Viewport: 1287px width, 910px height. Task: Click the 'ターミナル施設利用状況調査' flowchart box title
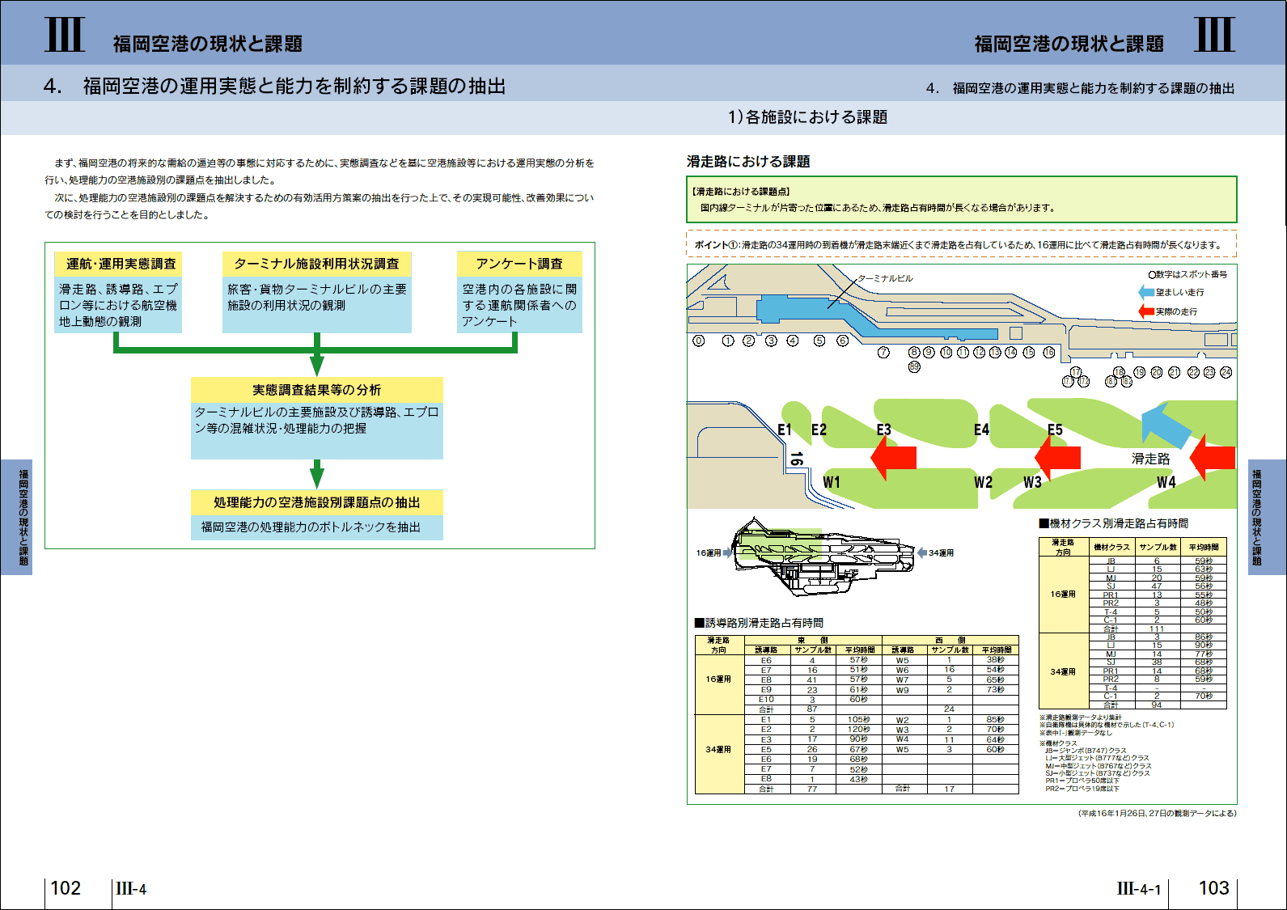(x=316, y=264)
